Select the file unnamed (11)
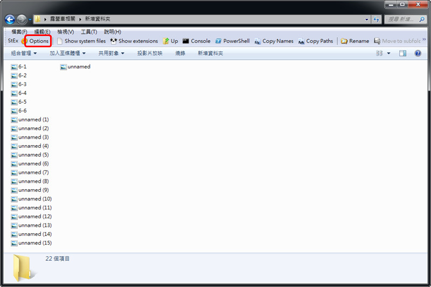Screen dimensions: 431x287 31,208
